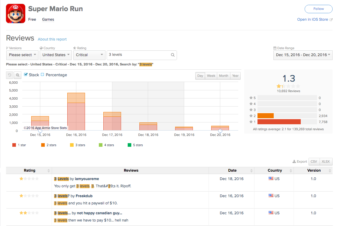Click the Dec 15, 2016 chart range handle
The width and height of the screenshot is (338, 226).
click(40, 131)
